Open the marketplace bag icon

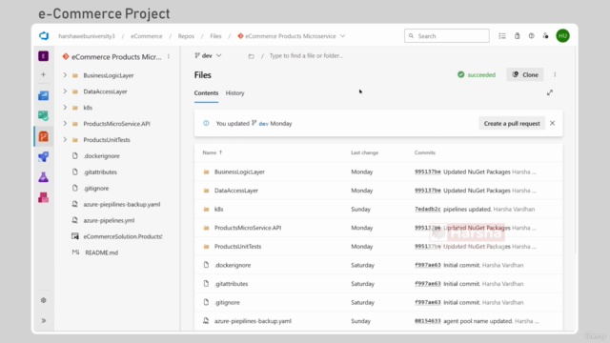pyautogui.click(x=517, y=36)
